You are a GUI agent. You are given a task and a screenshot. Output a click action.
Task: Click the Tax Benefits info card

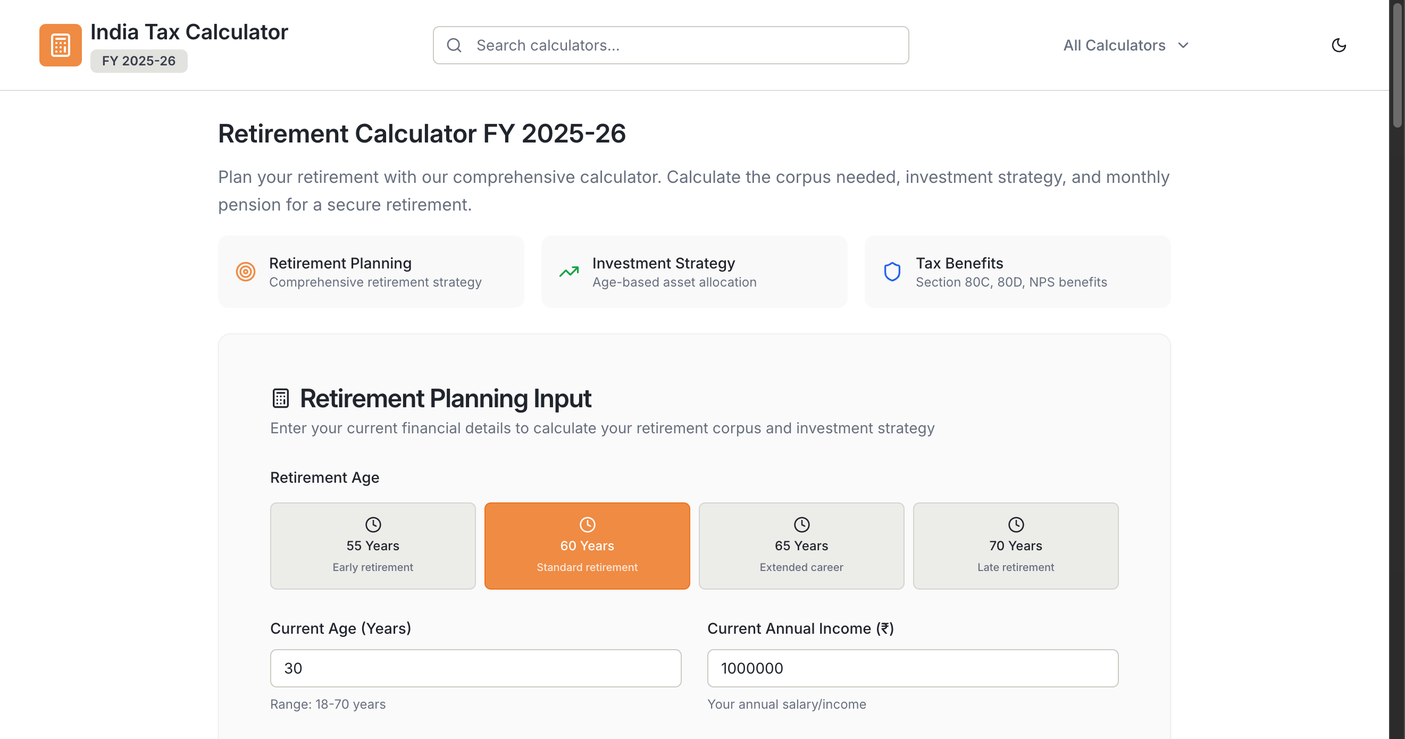[x=1017, y=272]
